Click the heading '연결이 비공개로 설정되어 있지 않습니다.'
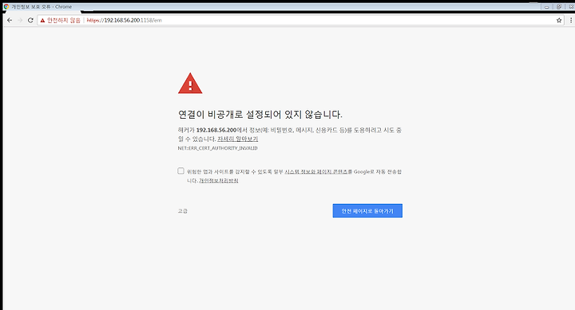 click(x=260, y=115)
